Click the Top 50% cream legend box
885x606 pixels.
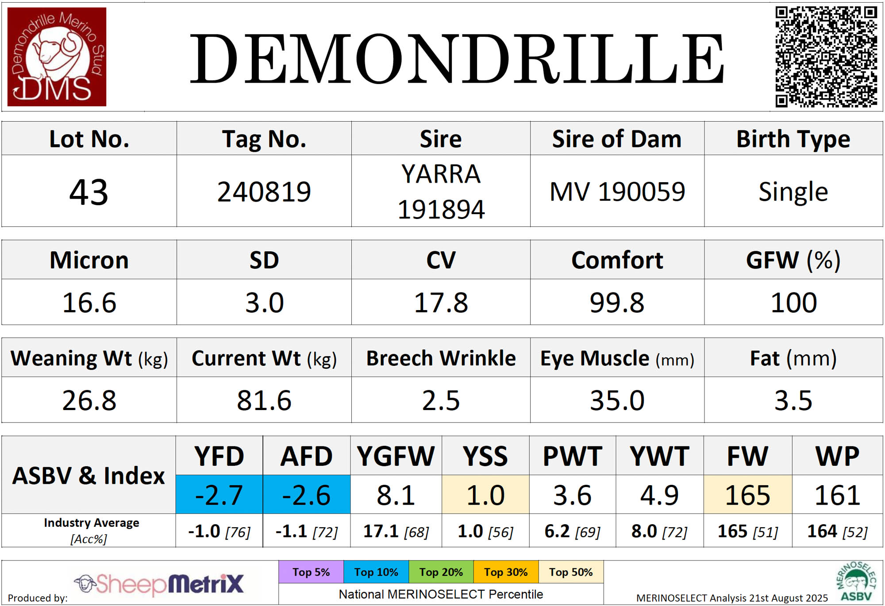571,572
